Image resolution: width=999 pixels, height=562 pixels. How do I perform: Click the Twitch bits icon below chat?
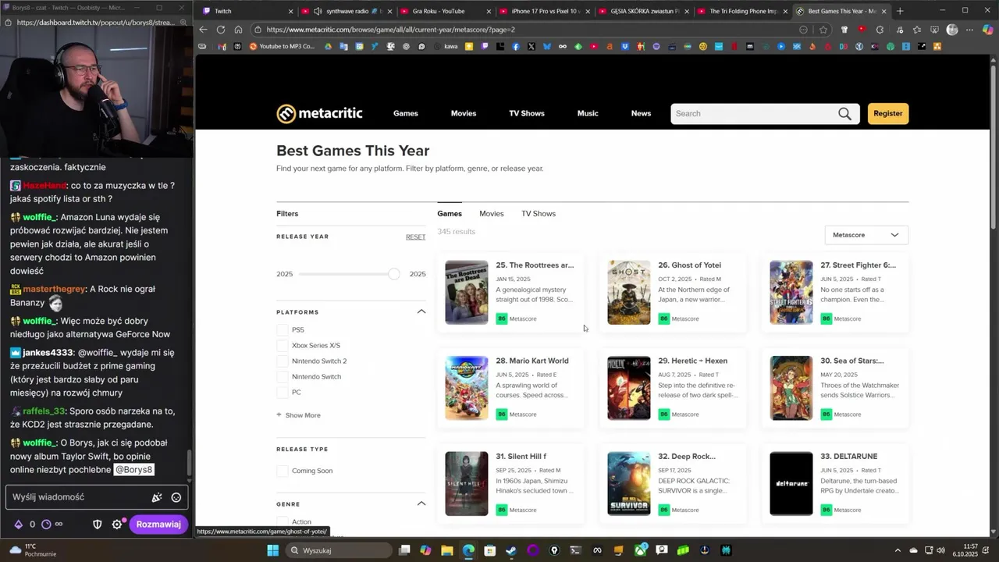click(18, 525)
